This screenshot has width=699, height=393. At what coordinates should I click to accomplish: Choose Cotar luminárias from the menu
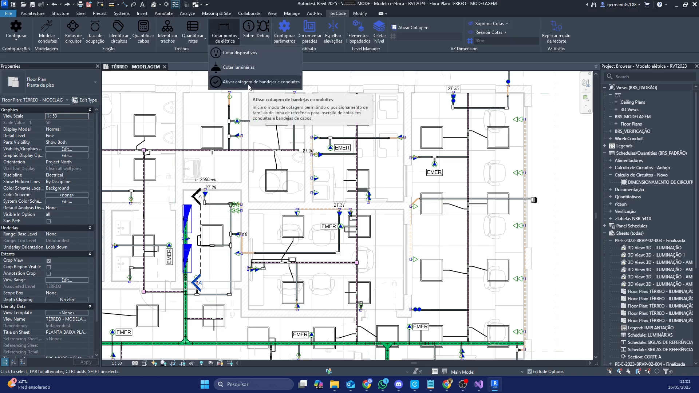(x=238, y=67)
